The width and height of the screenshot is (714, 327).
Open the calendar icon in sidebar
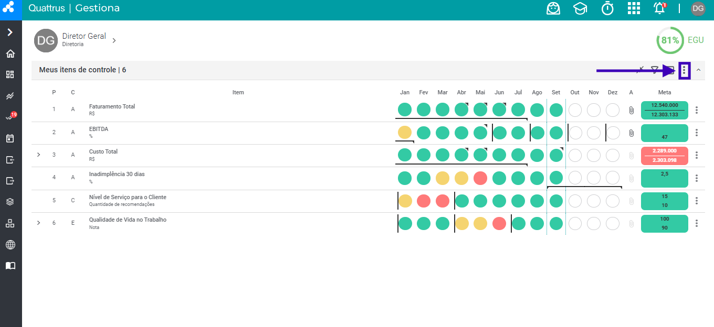(x=10, y=138)
